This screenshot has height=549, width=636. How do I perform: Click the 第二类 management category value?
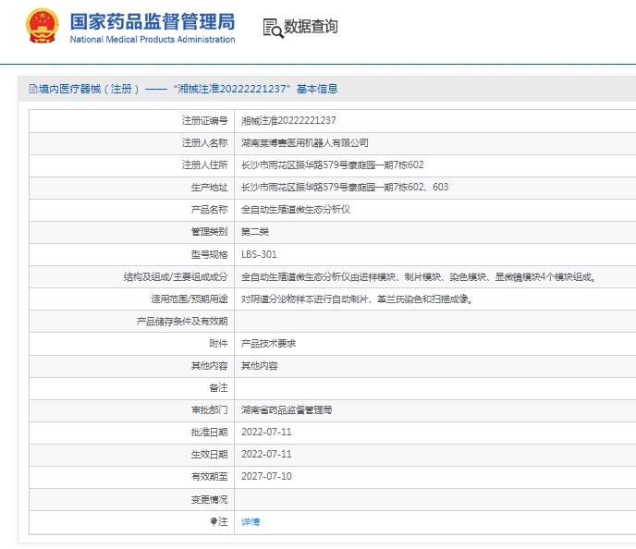pos(255,232)
